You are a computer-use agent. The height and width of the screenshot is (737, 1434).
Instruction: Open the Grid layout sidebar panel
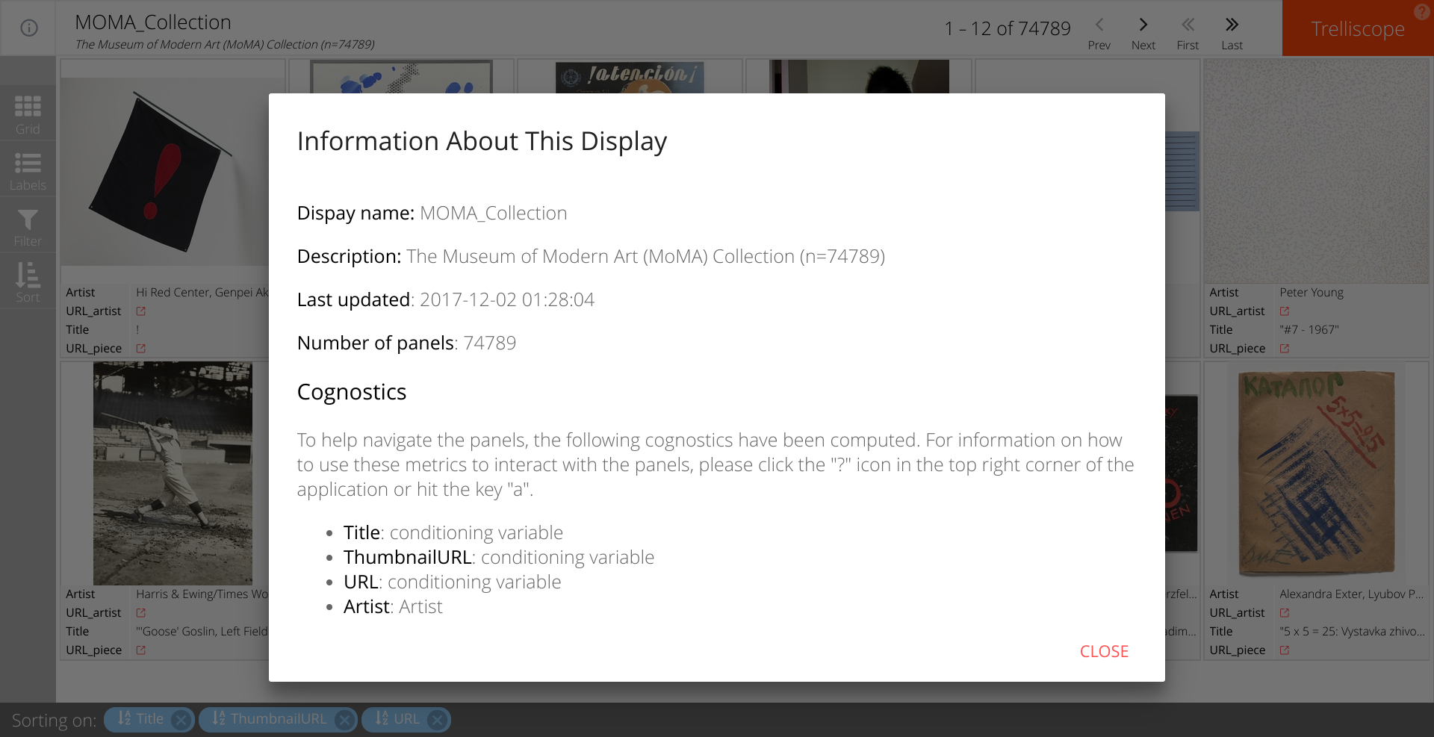point(28,113)
